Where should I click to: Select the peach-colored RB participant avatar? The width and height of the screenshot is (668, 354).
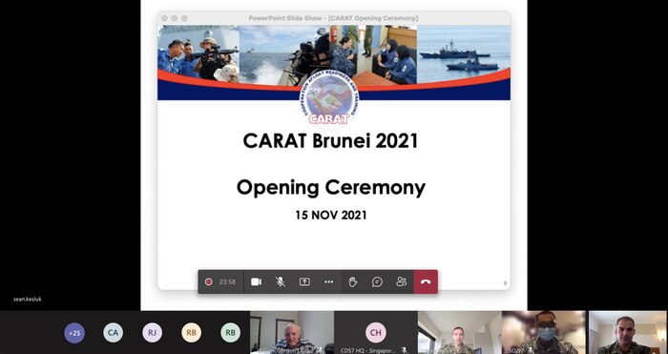[x=191, y=333]
